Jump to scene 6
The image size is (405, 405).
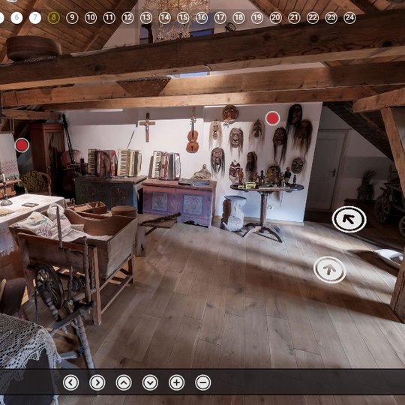[x=16, y=18]
